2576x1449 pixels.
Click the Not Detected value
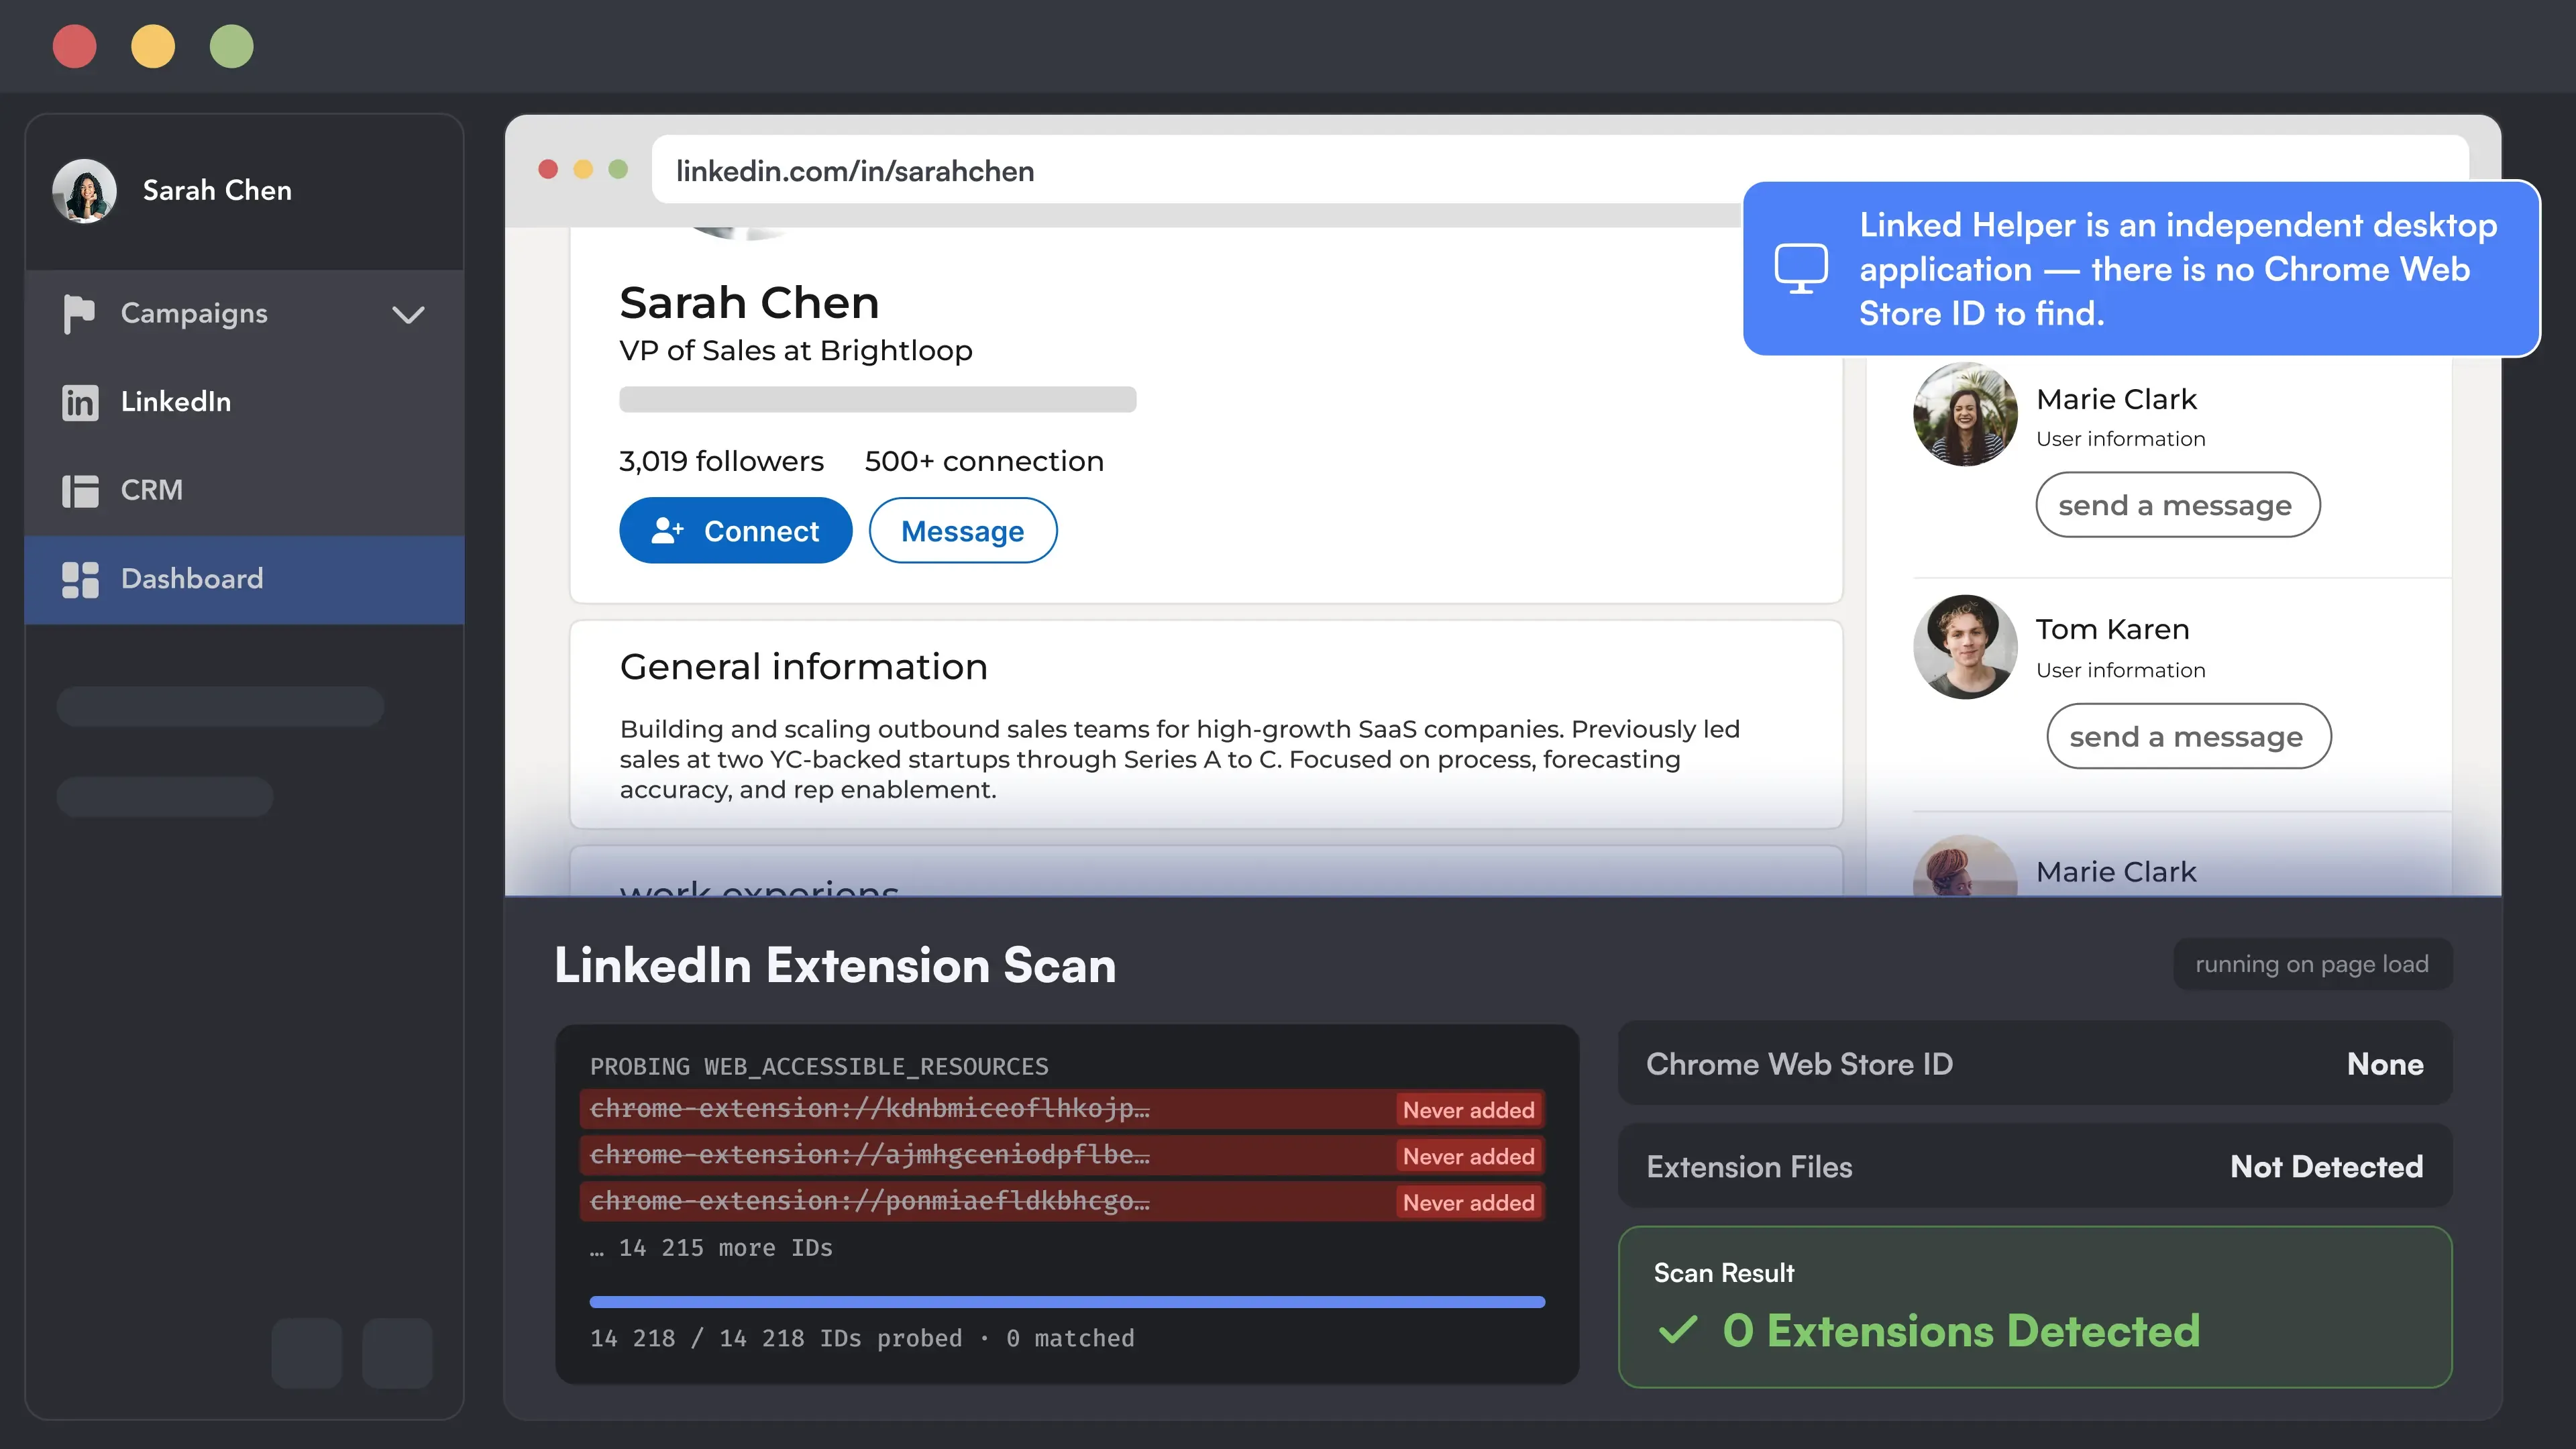2327,1166
